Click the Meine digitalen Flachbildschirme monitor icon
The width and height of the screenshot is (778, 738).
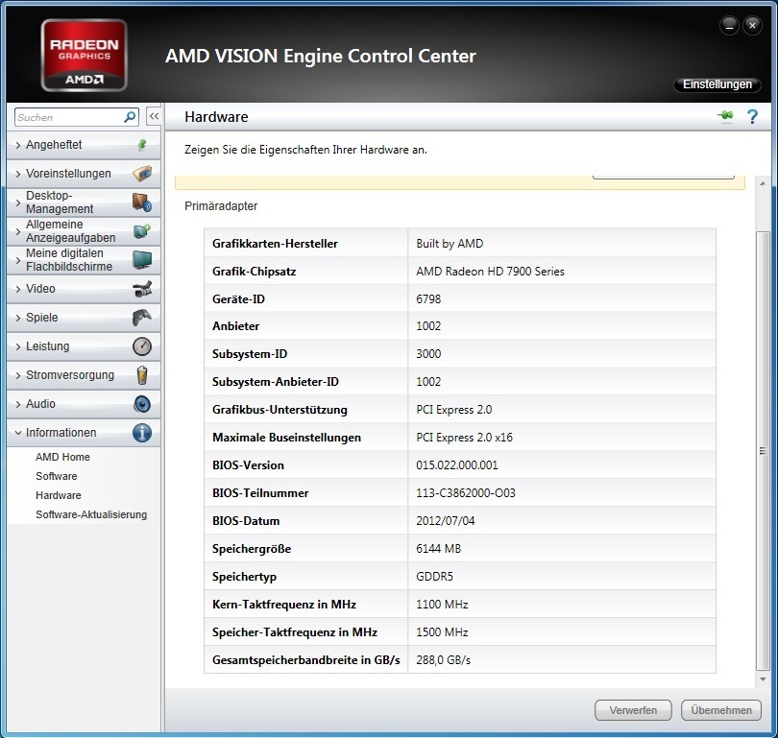coord(142,260)
